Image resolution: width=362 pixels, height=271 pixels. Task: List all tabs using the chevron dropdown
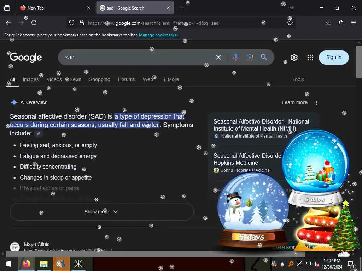292,8
